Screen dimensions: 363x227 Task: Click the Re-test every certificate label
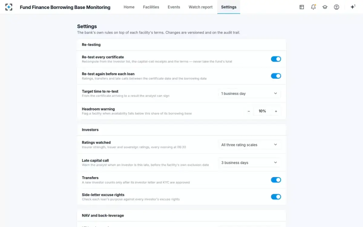tap(103, 57)
